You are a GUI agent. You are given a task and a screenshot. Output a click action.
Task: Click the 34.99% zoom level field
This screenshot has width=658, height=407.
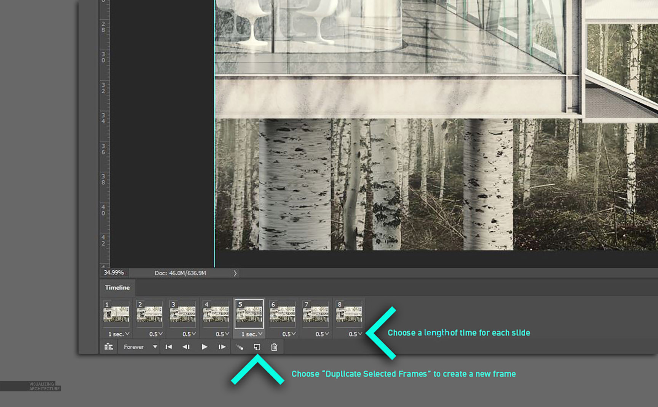114,273
